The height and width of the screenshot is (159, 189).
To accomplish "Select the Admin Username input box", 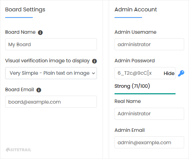I will (x=149, y=44).
